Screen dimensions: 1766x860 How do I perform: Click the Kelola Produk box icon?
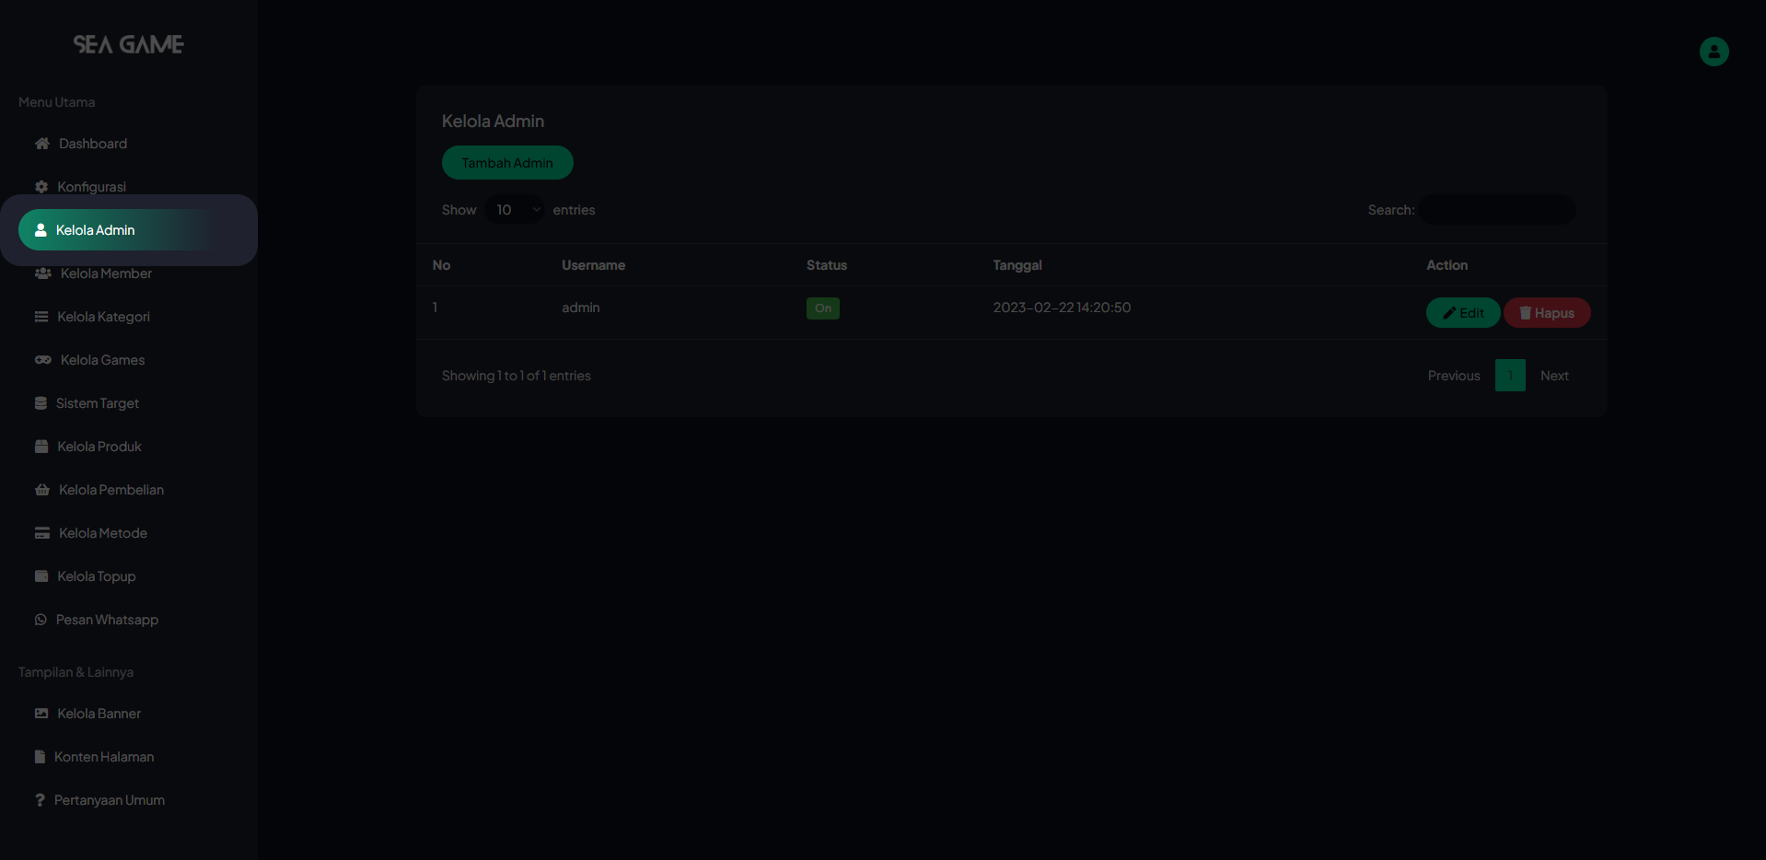pos(41,447)
